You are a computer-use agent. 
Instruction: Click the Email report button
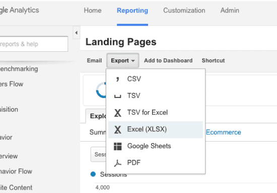[94, 60]
